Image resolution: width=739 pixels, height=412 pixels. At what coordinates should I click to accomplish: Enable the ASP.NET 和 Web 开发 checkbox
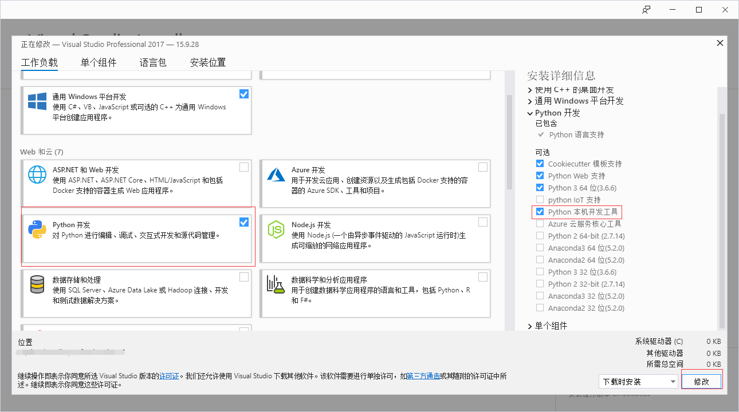243,167
